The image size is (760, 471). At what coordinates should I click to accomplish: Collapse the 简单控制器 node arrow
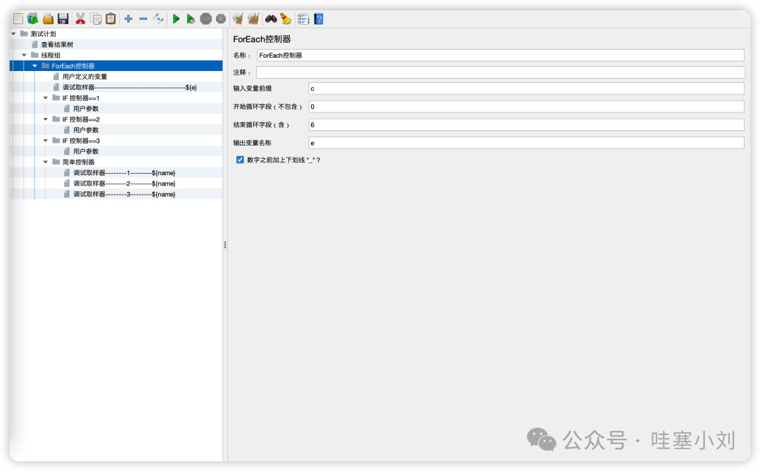(x=46, y=162)
